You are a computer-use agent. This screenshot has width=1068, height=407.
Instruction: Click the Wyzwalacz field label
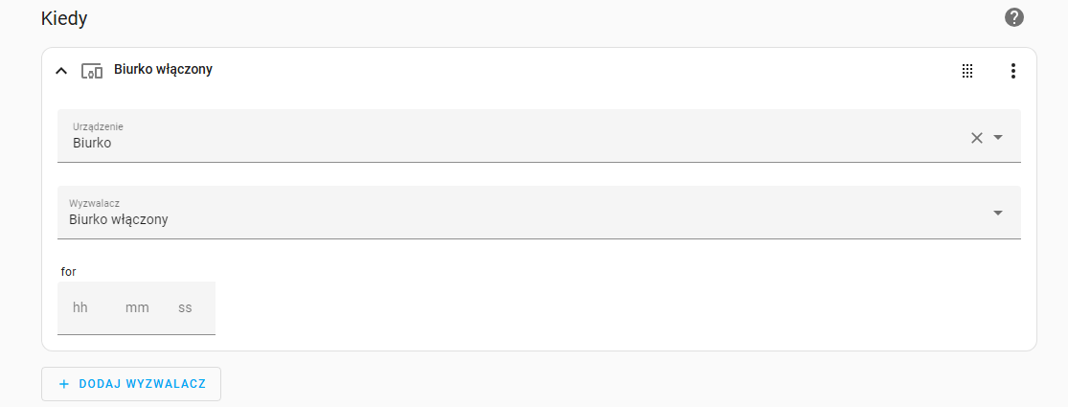click(x=95, y=203)
